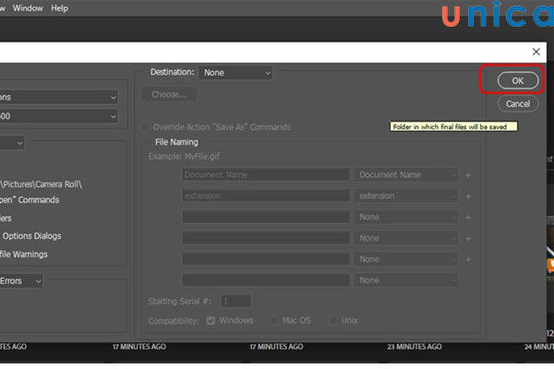Click the plus icon on fourth file naming row

(468, 238)
